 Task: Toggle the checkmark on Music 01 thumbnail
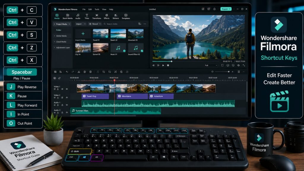coord(124,51)
